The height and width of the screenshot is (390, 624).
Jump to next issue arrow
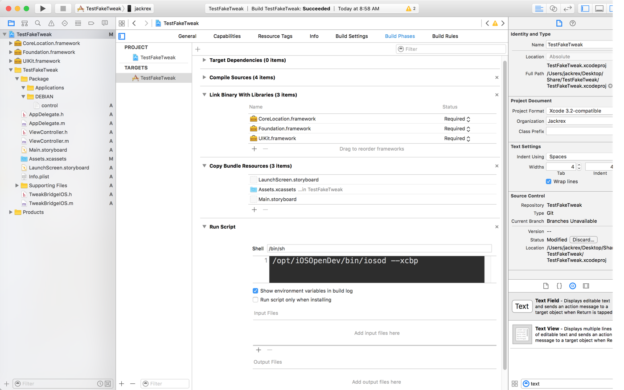click(x=503, y=23)
